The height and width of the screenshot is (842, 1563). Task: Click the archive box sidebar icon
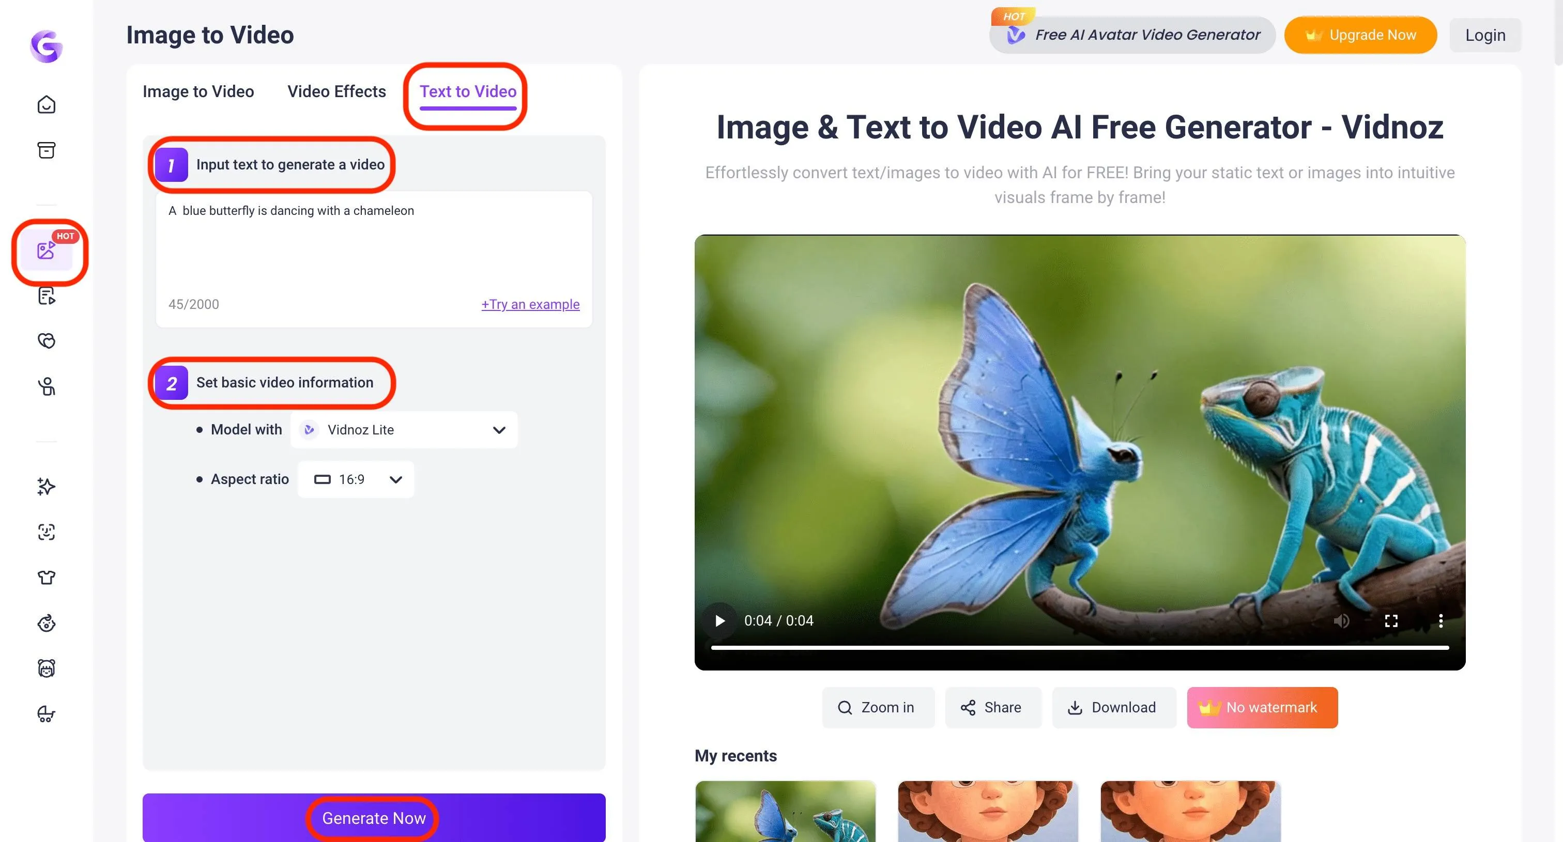coord(46,150)
